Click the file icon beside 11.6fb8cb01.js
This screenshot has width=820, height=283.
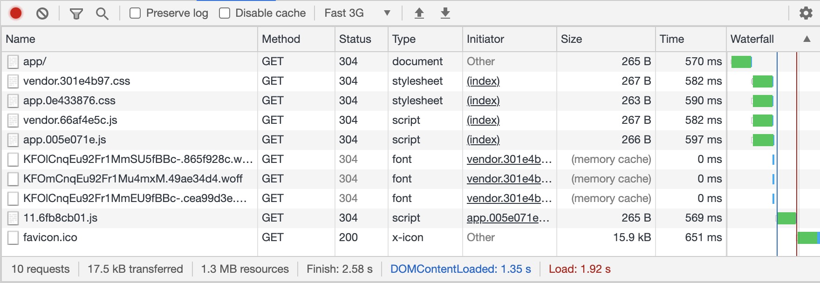[x=13, y=218]
